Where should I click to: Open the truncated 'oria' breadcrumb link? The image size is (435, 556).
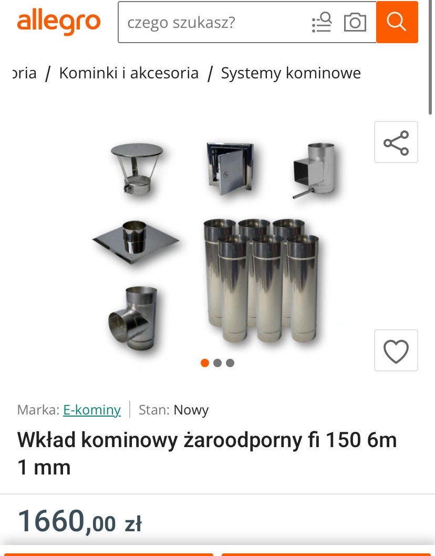(25, 73)
